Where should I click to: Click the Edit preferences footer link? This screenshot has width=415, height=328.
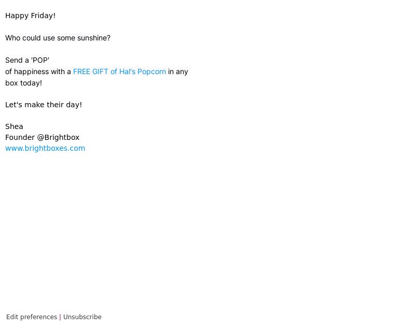[x=32, y=317]
